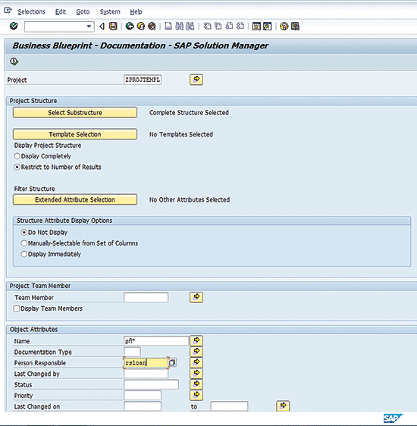Open the Goto menu

pos(83,12)
